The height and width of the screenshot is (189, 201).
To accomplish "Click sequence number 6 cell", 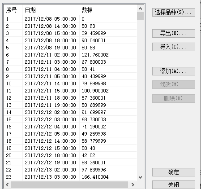I will click(x=7, y=55).
